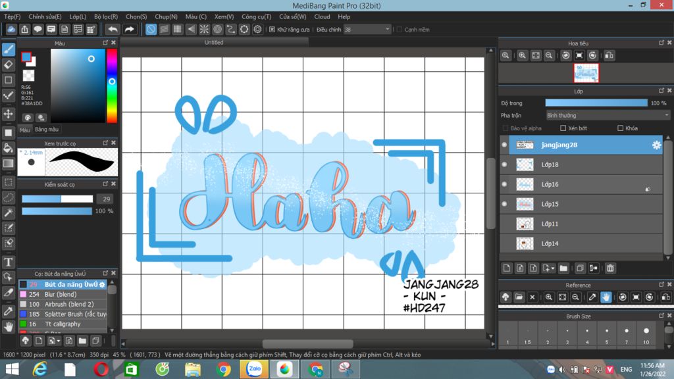Toggle the Bảo vệ alpha checkbox

(505, 128)
